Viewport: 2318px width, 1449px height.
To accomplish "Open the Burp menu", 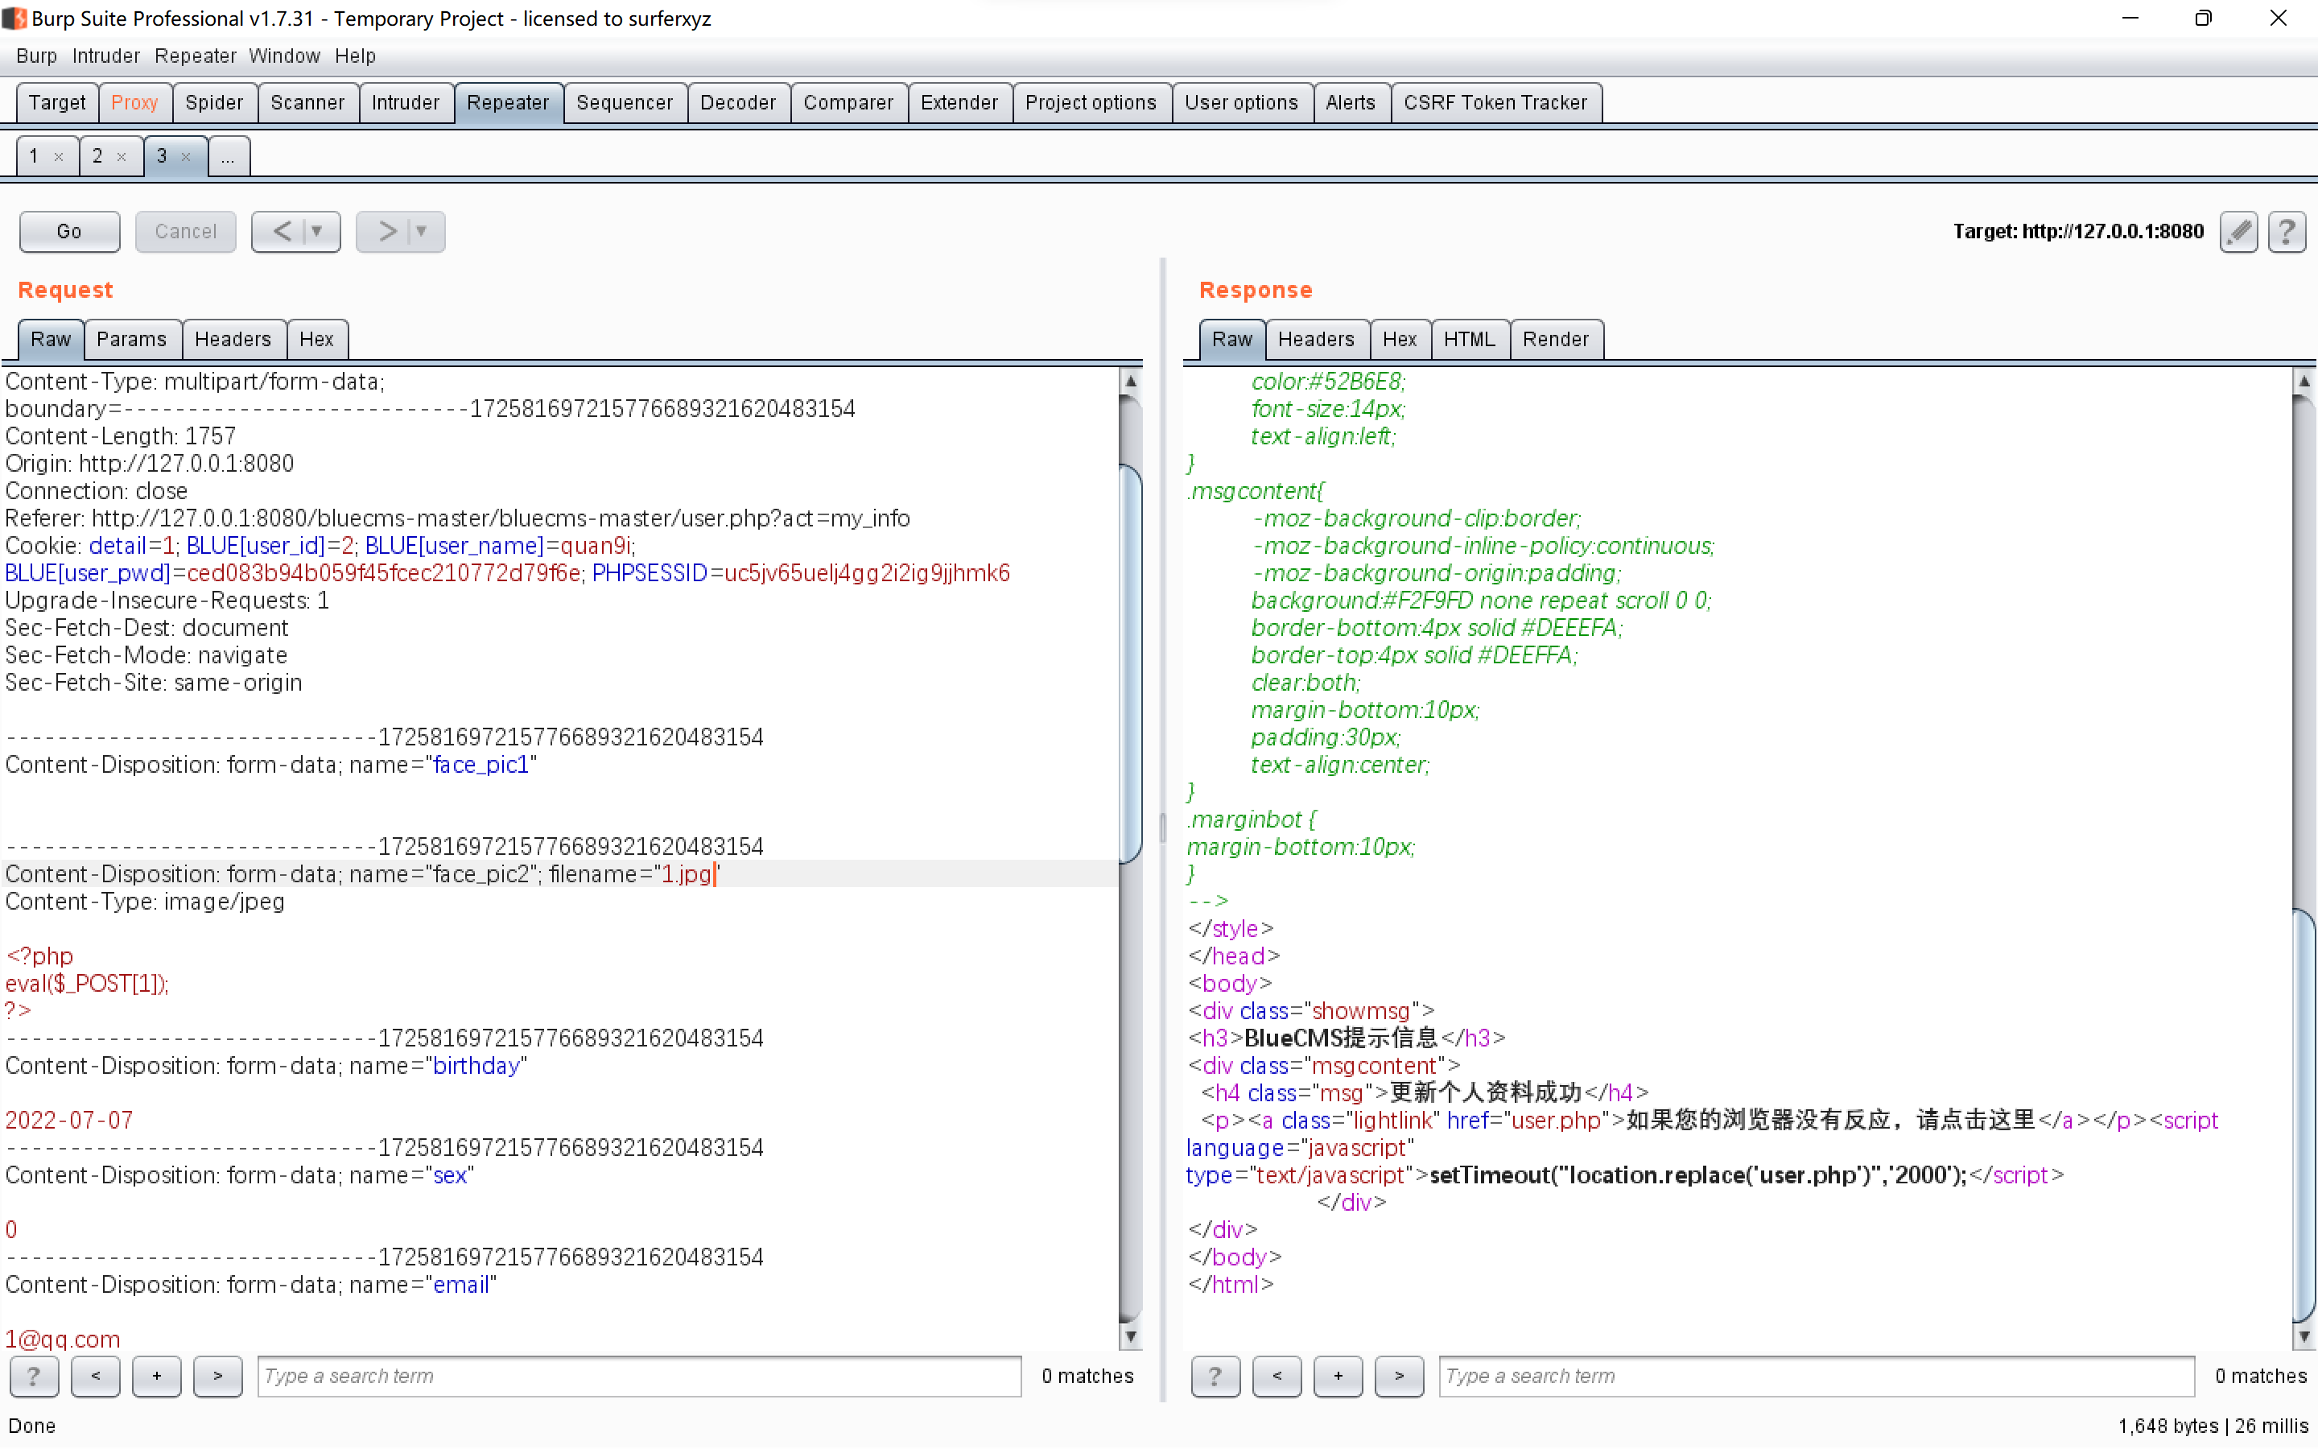I will pos(36,56).
